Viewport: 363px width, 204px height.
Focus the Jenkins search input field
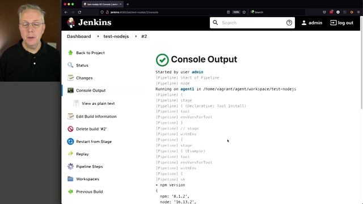point(252,23)
